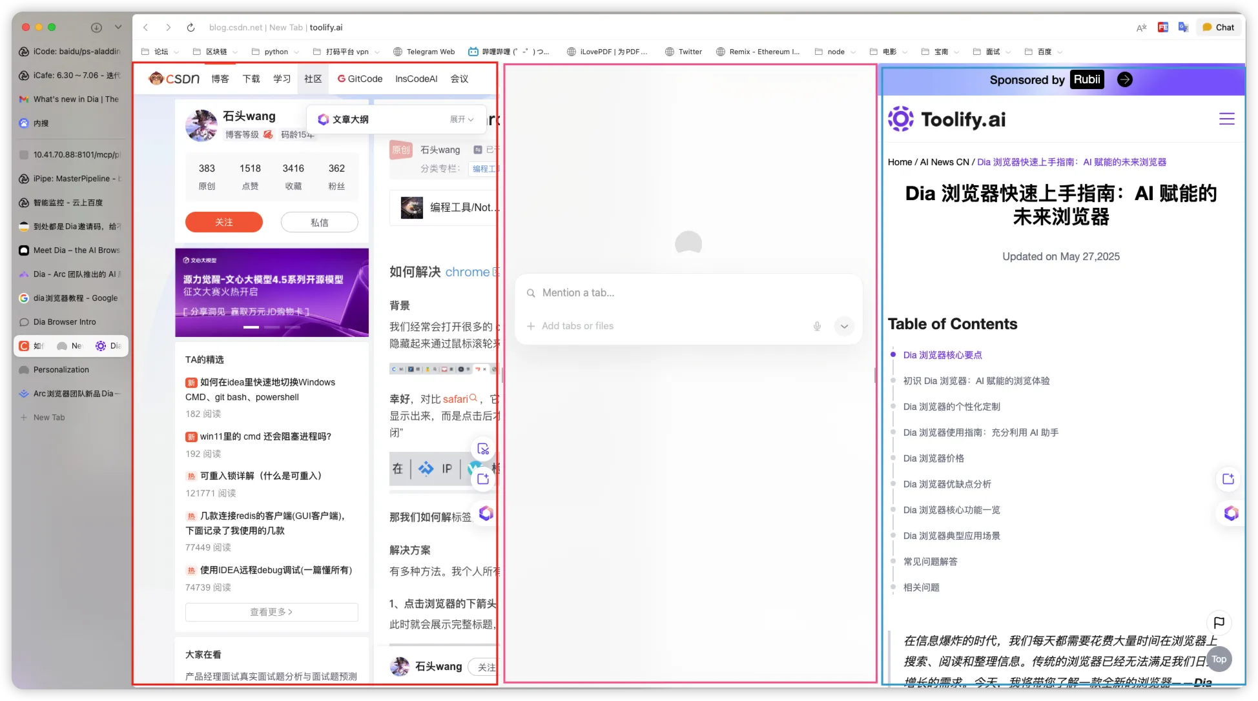The height and width of the screenshot is (701, 1258).
Task: Go to Home breadcrumb on Toolify
Action: 900,162
